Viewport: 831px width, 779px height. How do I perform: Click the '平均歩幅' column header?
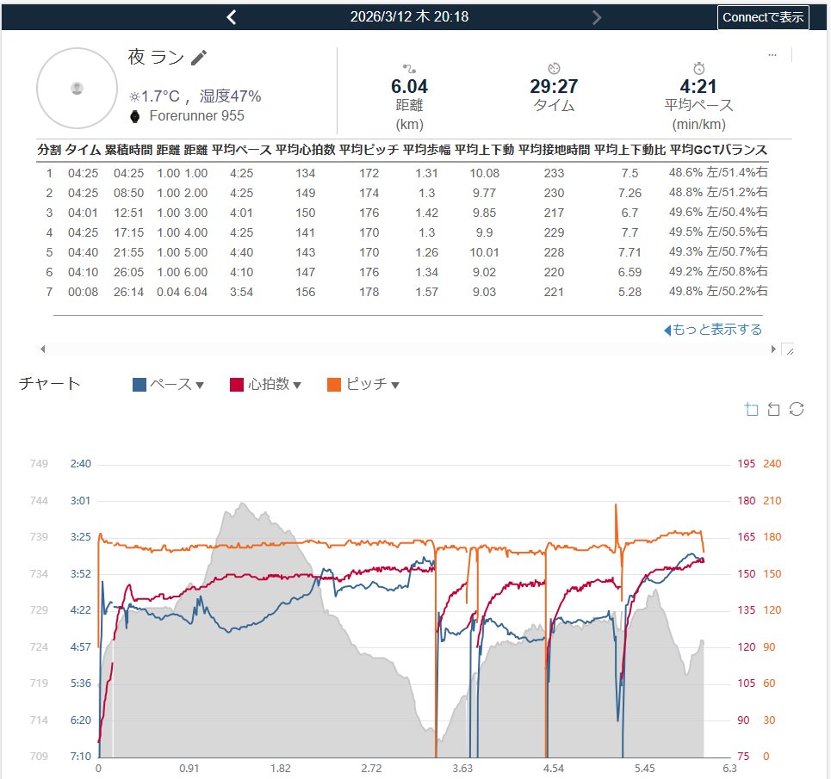(x=426, y=150)
